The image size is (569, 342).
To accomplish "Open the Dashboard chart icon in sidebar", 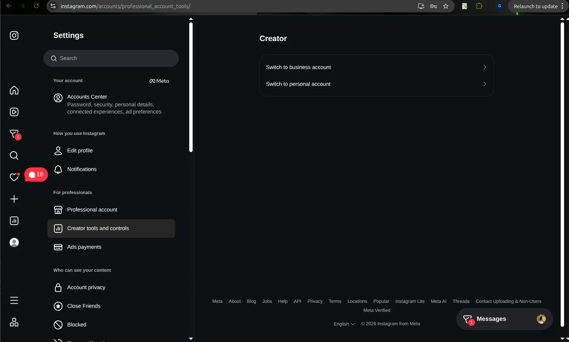I will pyautogui.click(x=14, y=221).
